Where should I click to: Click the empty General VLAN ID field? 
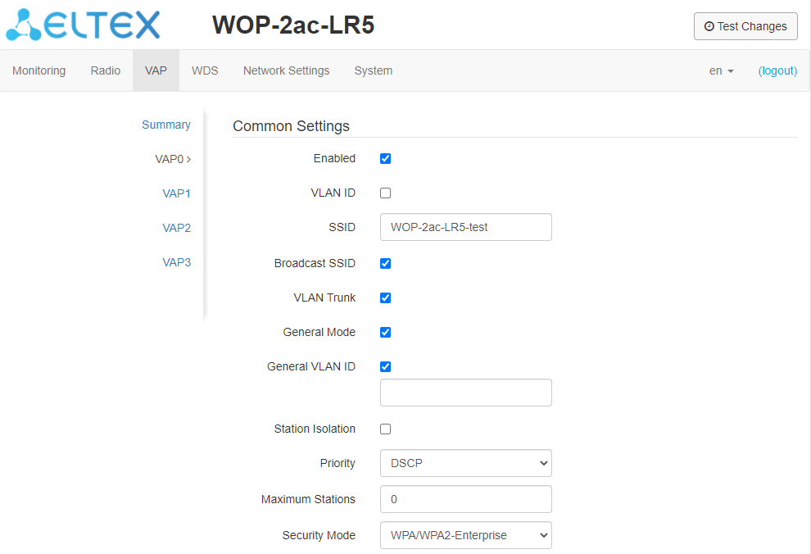[466, 393]
